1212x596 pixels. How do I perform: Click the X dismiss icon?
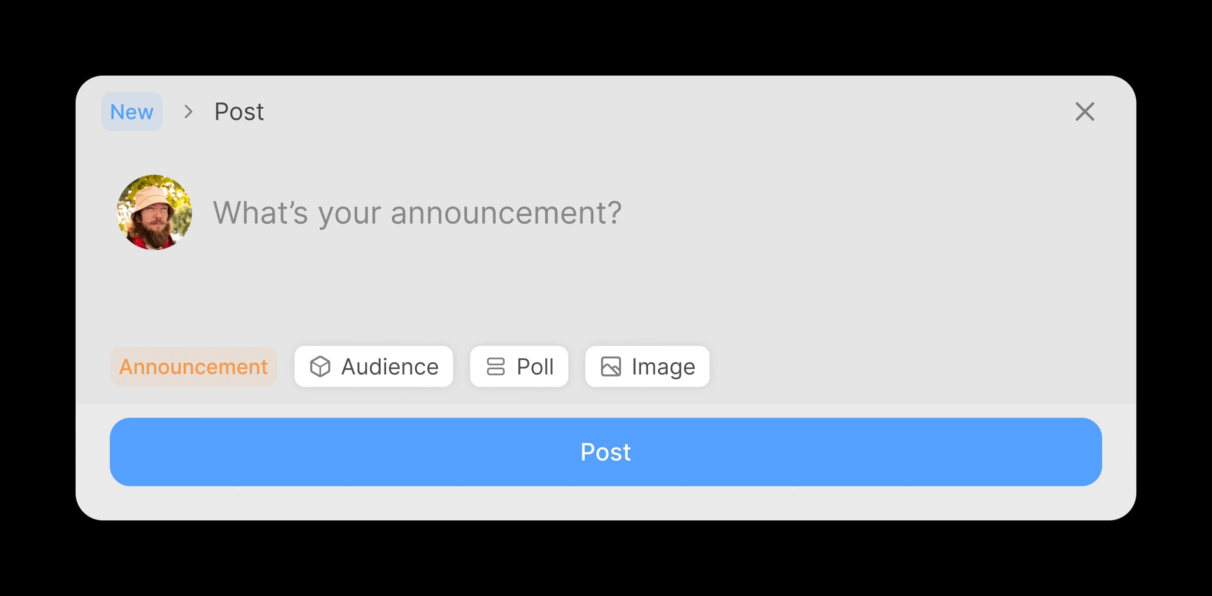tap(1085, 112)
